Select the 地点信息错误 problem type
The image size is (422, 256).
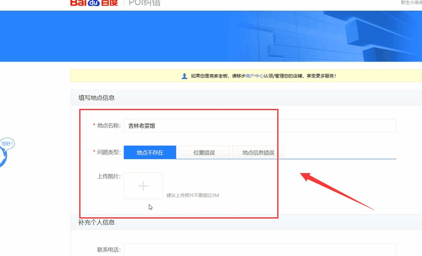click(x=258, y=152)
